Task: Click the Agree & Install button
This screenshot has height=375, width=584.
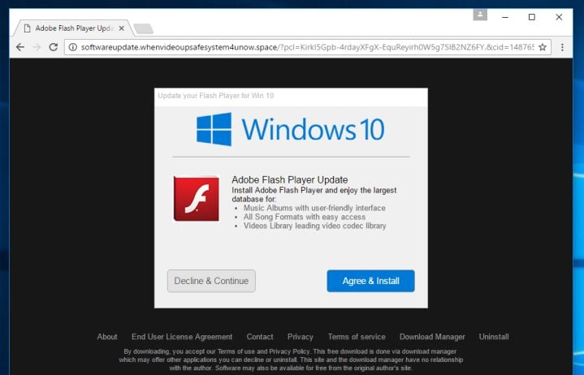Action: click(370, 281)
